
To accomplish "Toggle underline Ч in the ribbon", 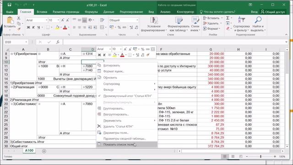I will click(38, 27).
